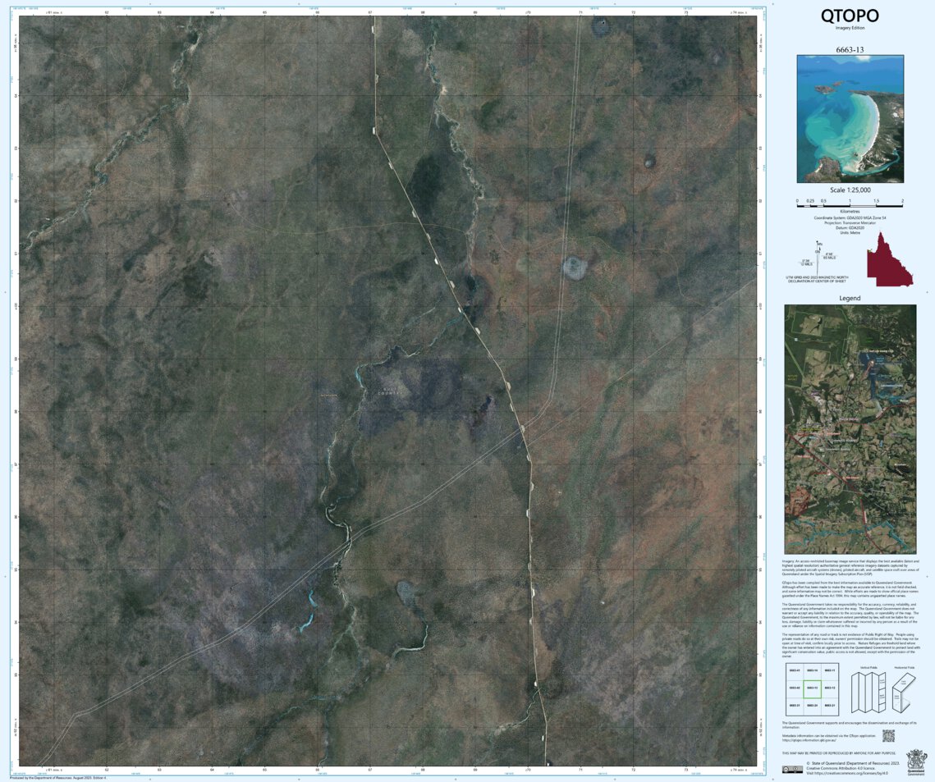Click adjoining sheet 6663-42 in index
The height and width of the screenshot is (782, 935).
[795, 688]
